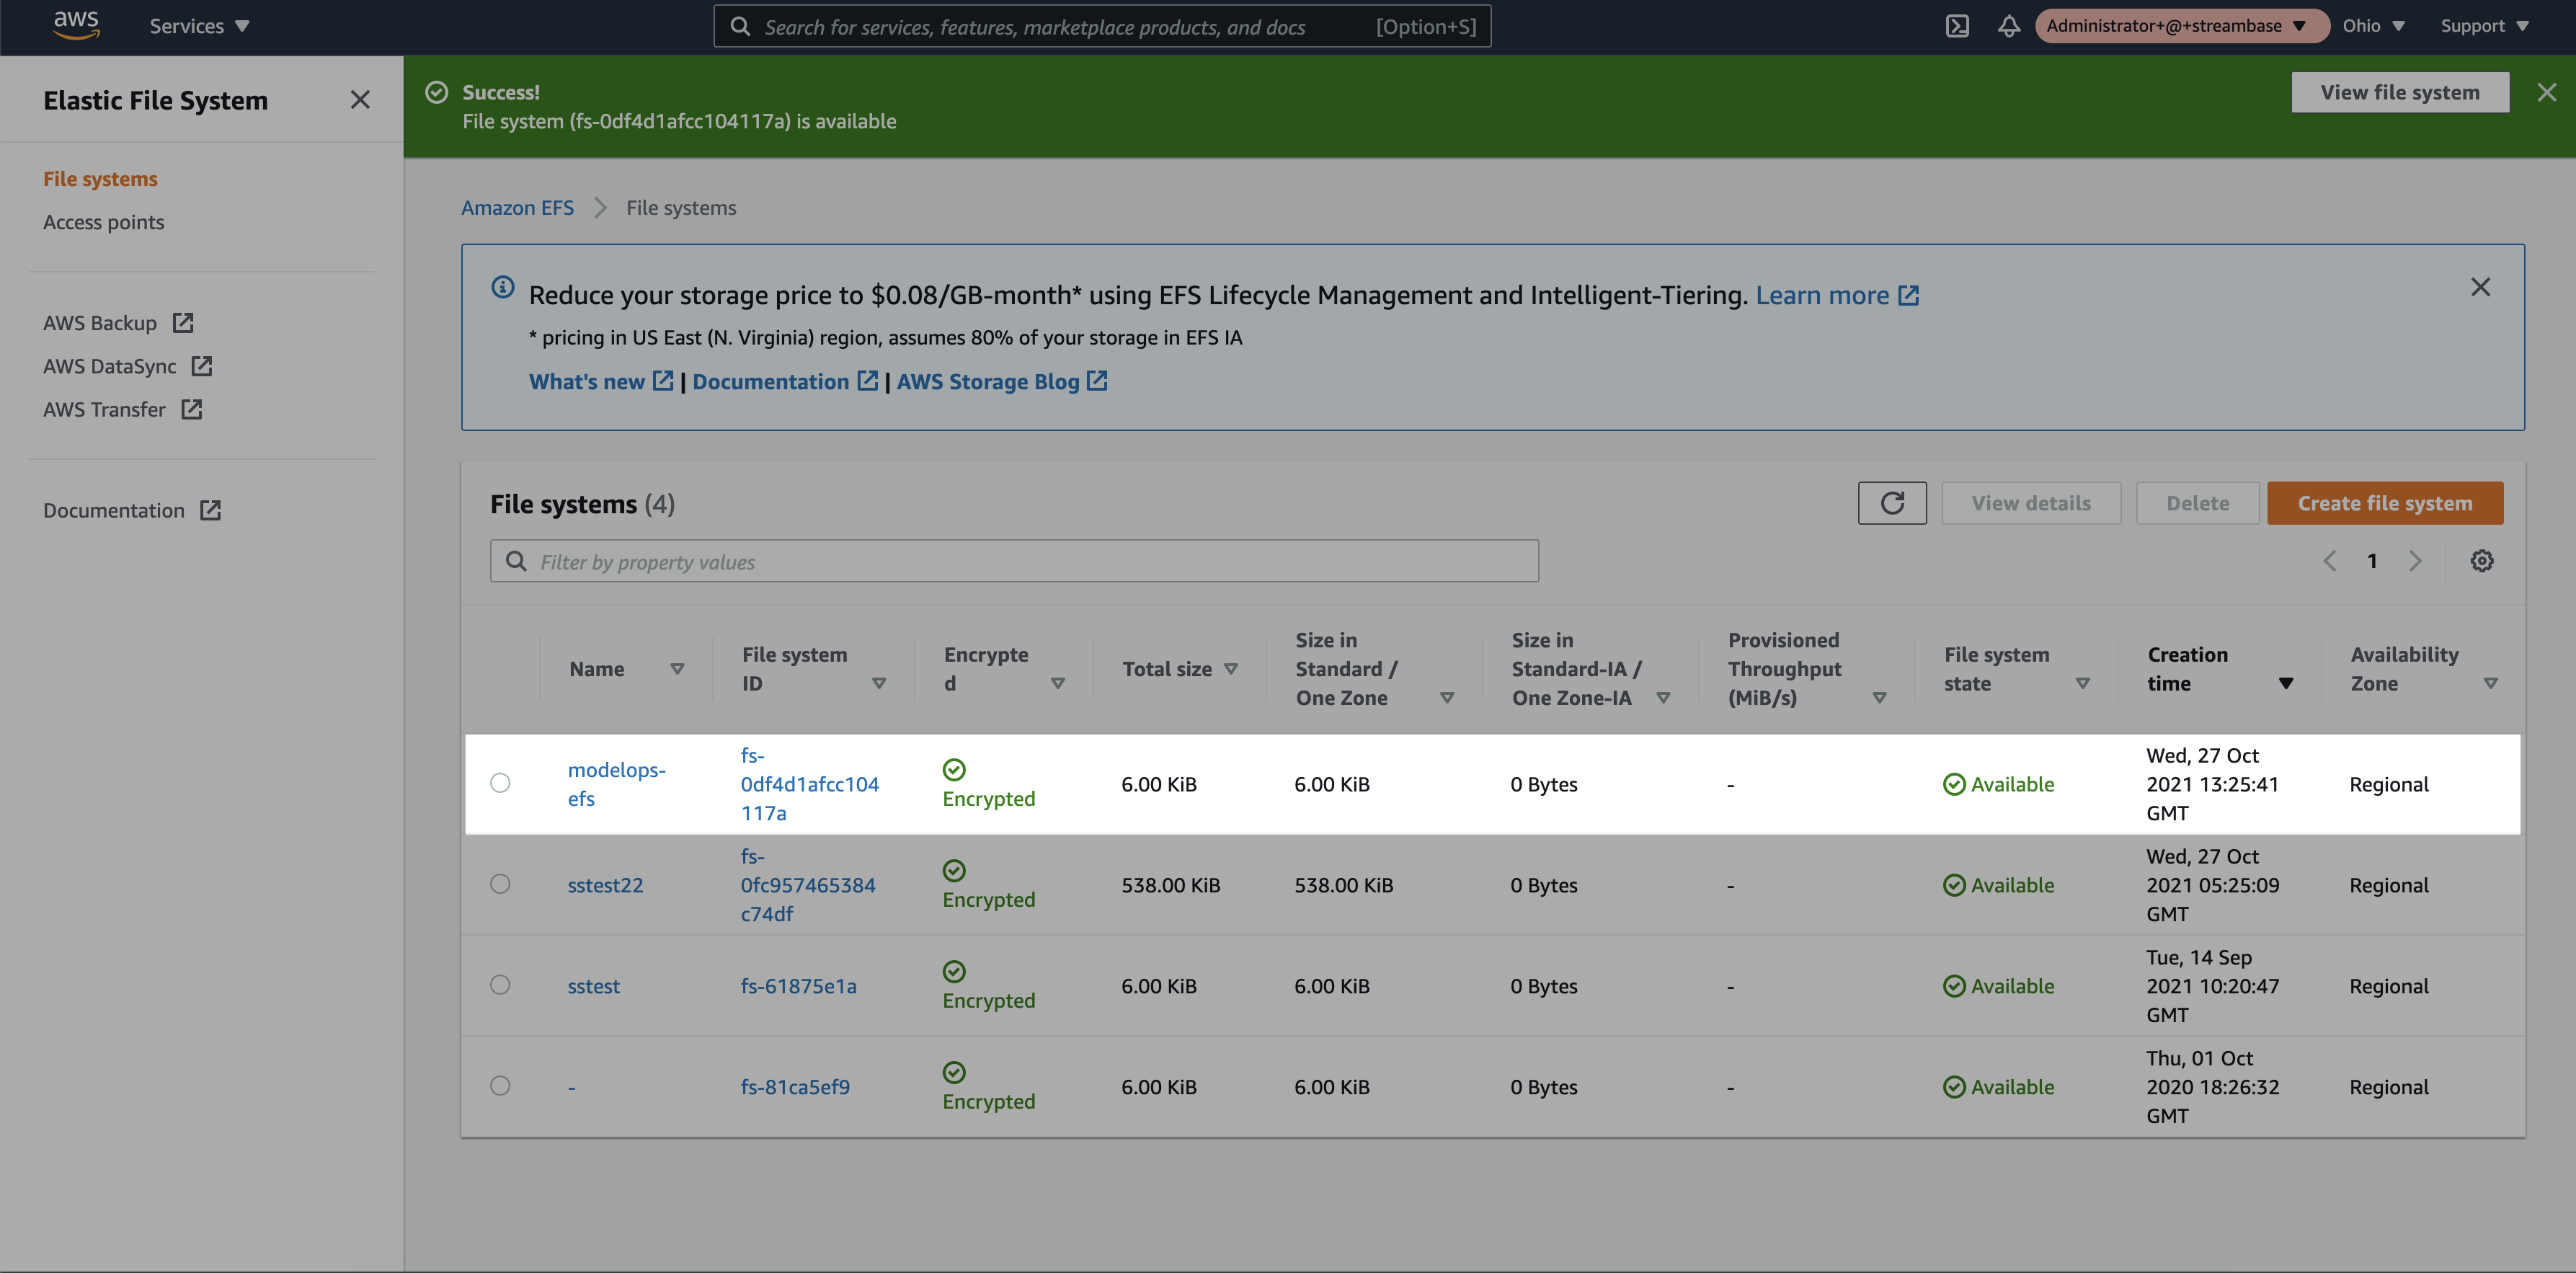Viewport: 2576px width, 1273px height.
Task: Open table preferences gear icon
Action: tap(2481, 561)
